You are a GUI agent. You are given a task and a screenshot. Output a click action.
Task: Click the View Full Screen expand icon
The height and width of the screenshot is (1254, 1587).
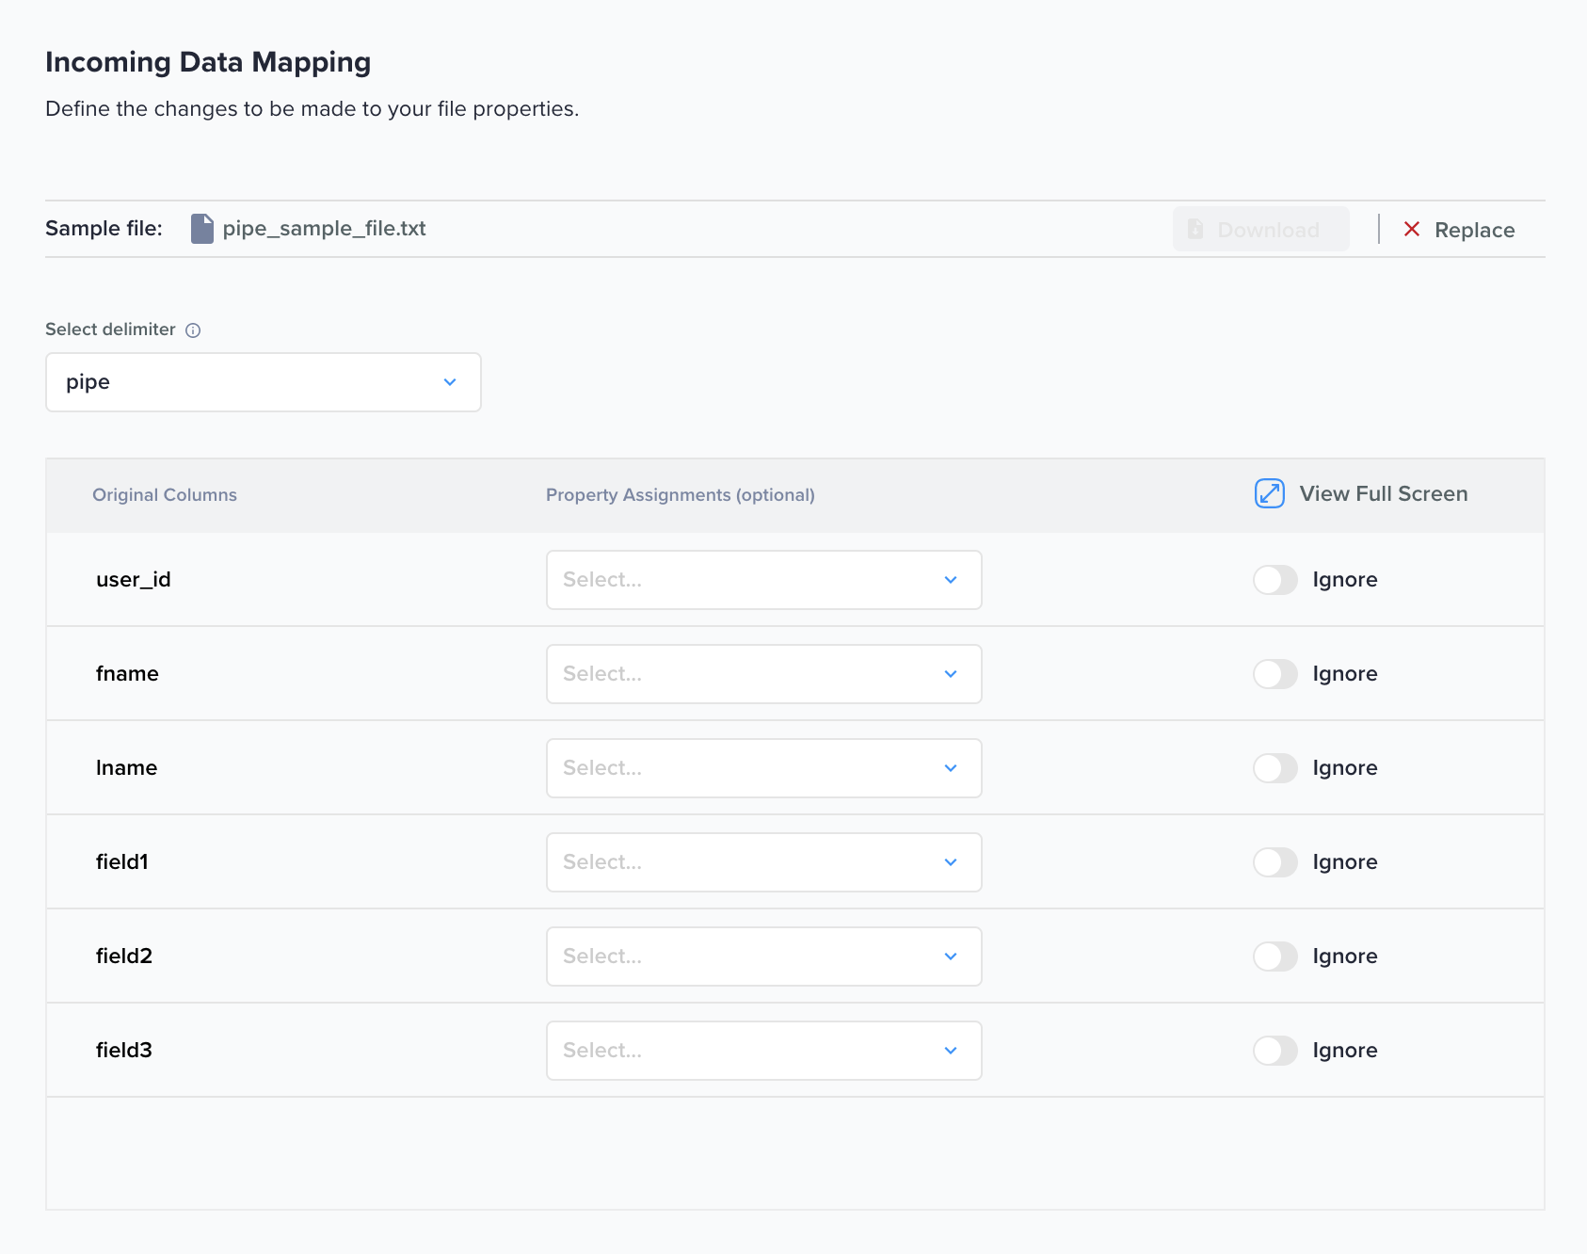(1269, 493)
